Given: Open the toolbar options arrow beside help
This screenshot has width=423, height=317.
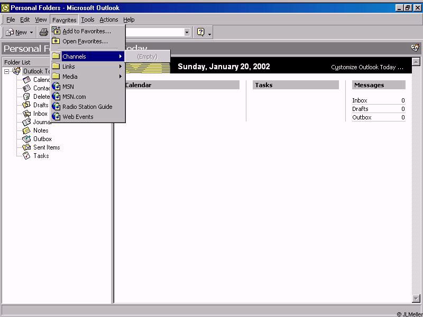Looking at the screenshot, I should pyautogui.click(x=209, y=34).
